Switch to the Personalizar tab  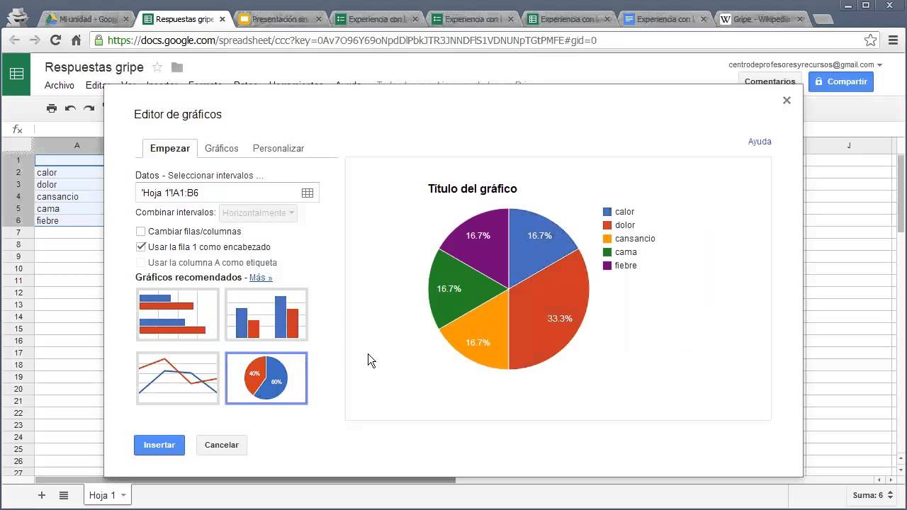click(278, 148)
